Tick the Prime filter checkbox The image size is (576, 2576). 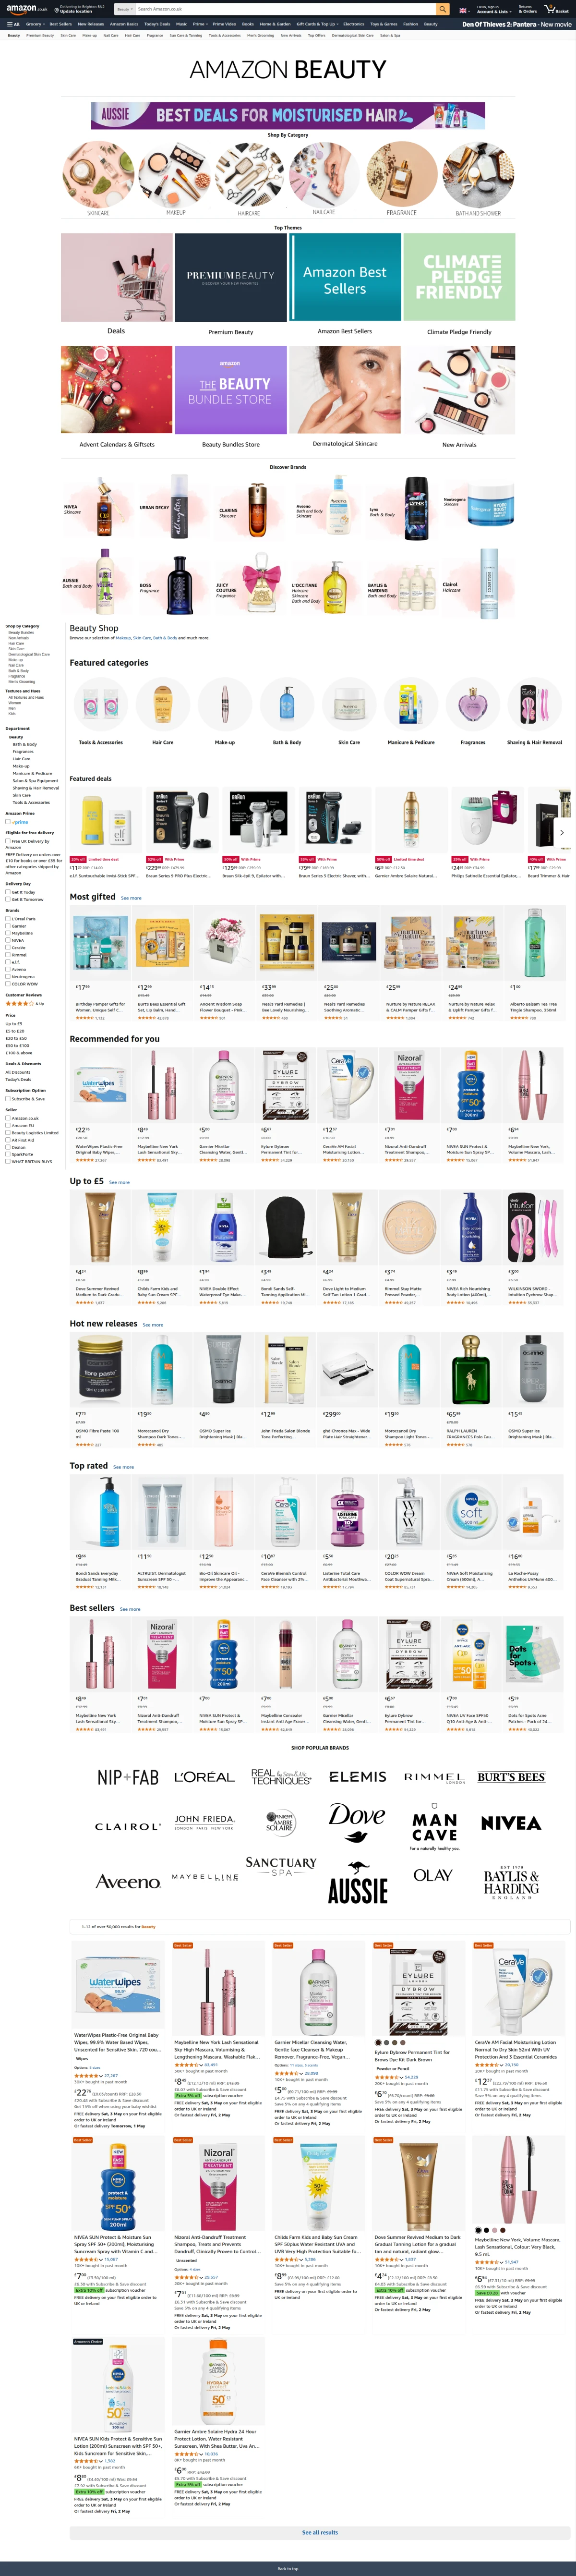pyautogui.click(x=8, y=822)
